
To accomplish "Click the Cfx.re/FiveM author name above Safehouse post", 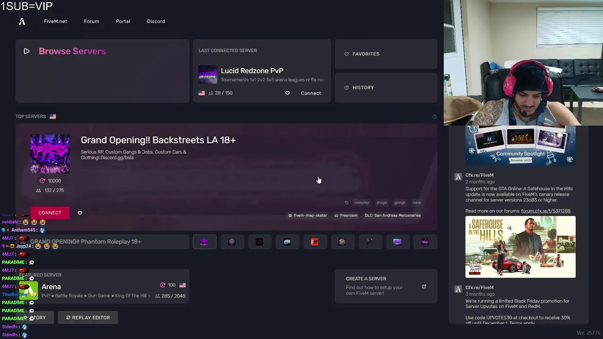I will 480,175.
